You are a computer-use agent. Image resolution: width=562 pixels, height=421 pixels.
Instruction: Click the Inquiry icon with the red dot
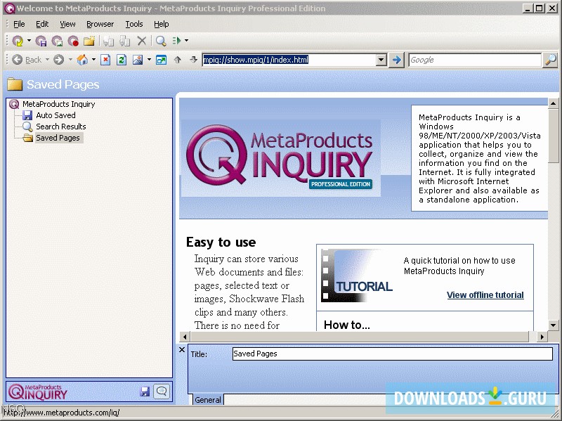coord(74,41)
